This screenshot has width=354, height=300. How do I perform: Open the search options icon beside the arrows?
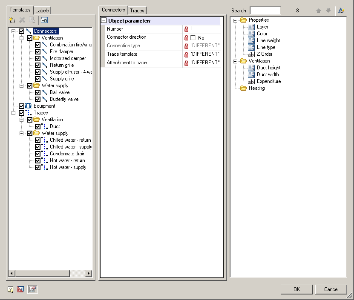pyautogui.click(x=341, y=10)
